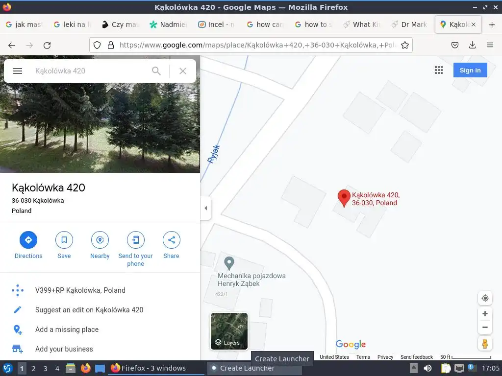Image resolution: width=502 pixels, height=376 pixels.
Task: Click into the Kąkolówka 420 search field
Action: pyautogui.click(x=90, y=71)
